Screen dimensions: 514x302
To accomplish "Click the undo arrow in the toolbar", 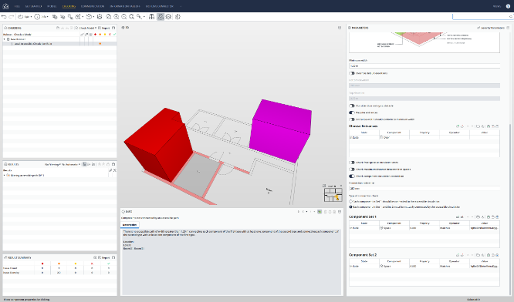I will pos(4,17).
